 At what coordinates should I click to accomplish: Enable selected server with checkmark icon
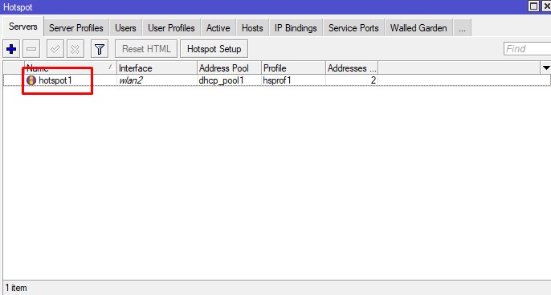click(55, 49)
